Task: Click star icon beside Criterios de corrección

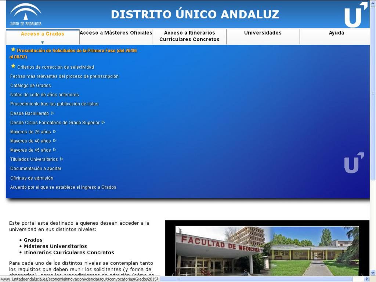Action: (x=13, y=66)
